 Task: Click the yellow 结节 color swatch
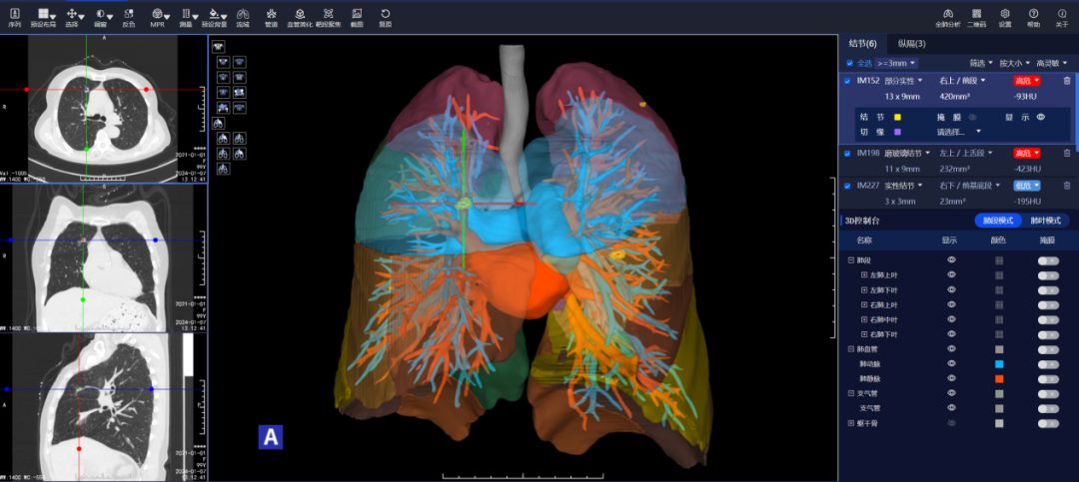pos(897,117)
